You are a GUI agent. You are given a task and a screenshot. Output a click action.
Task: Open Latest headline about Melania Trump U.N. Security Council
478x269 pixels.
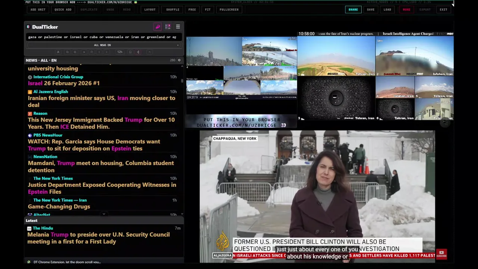coord(99,238)
